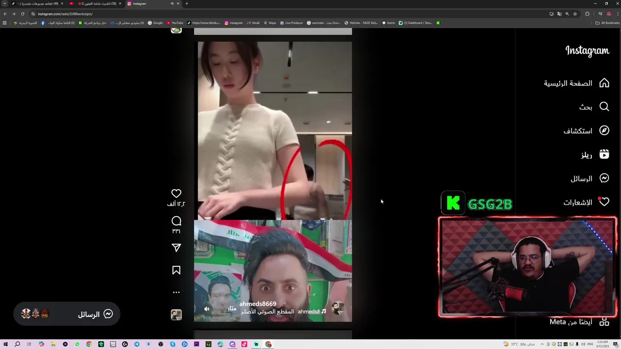Click the متابعة follow button on the reel

pyautogui.click(x=232, y=308)
